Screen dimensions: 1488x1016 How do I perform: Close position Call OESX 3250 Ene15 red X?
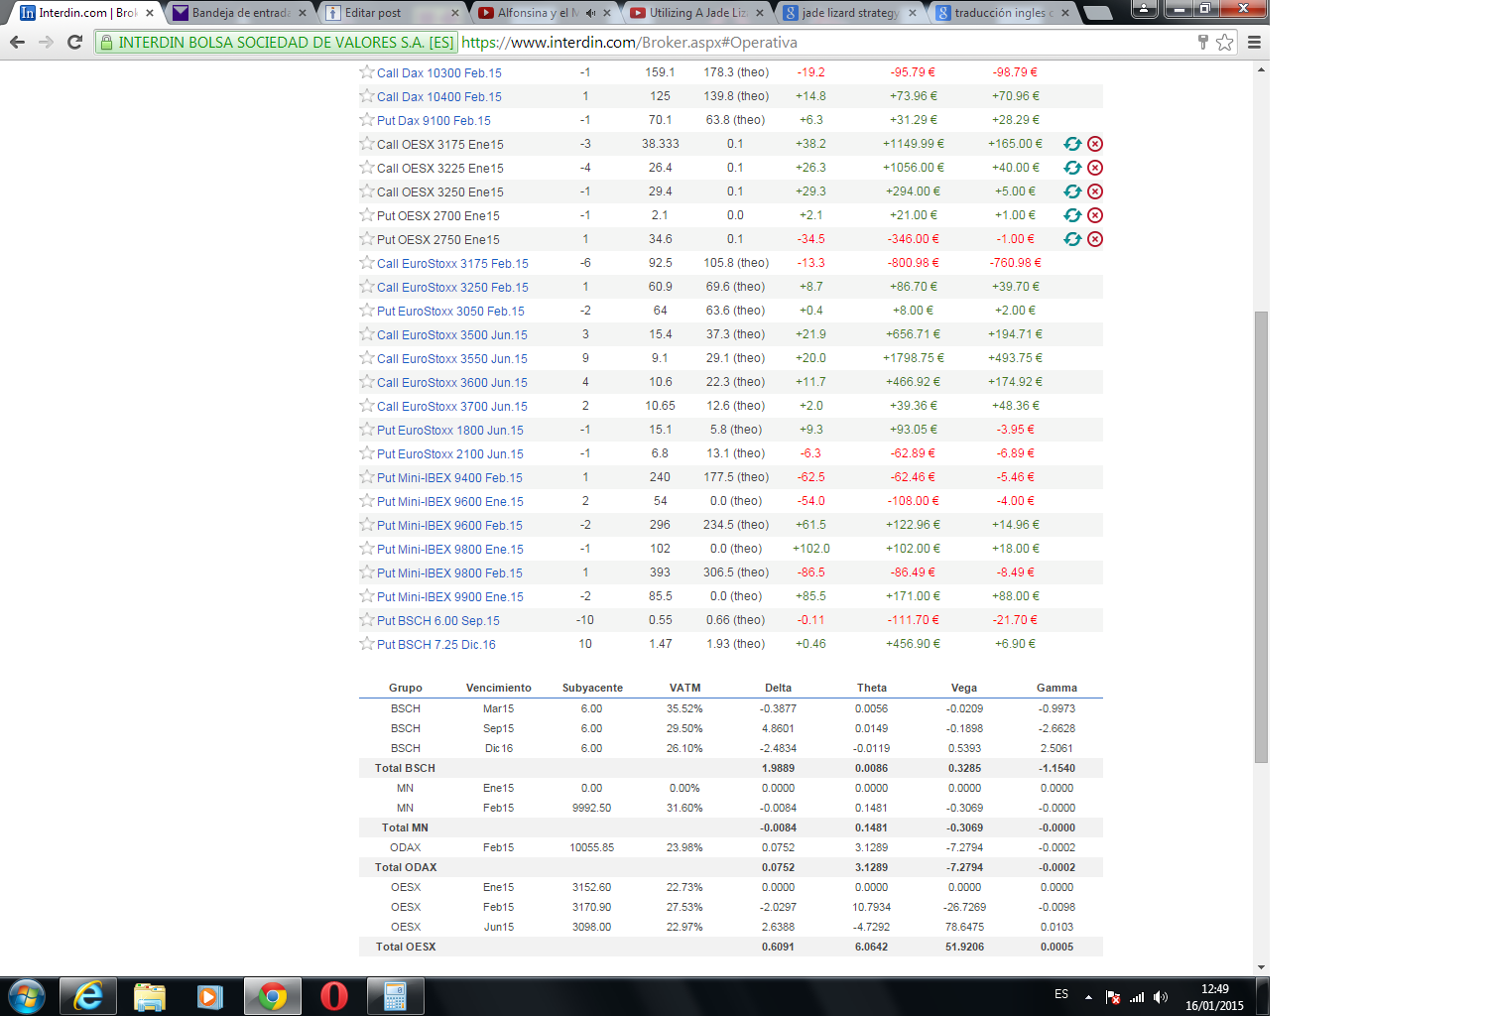click(1095, 191)
